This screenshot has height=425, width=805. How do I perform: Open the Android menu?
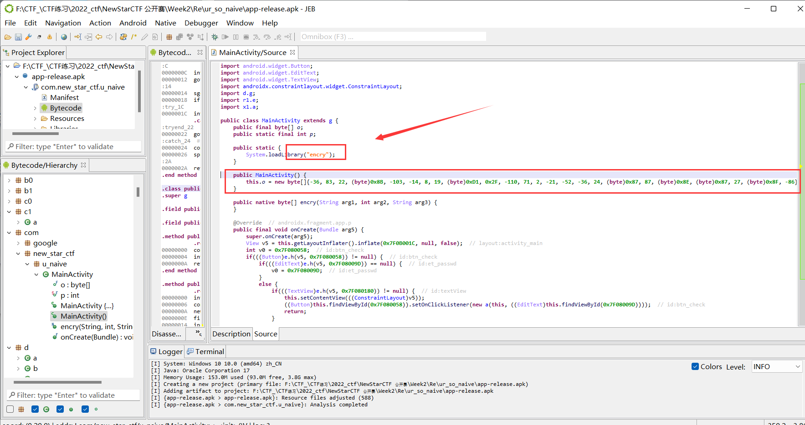pos(133,23)
